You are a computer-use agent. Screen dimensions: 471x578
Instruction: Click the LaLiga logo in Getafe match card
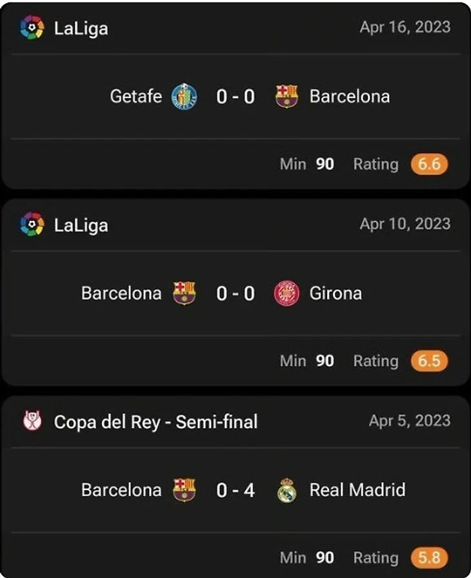coord(32,28)
